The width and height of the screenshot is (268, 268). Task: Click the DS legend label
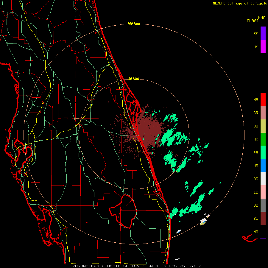click(255, 179)
